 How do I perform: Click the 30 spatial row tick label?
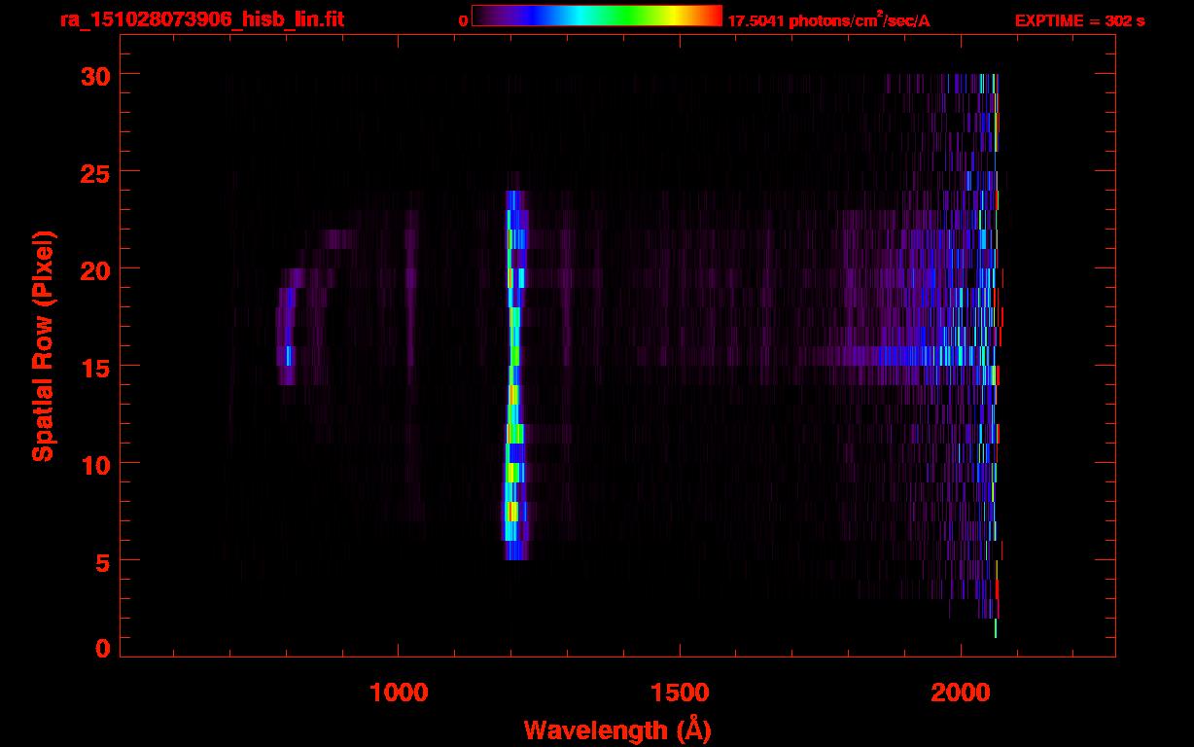94,75
